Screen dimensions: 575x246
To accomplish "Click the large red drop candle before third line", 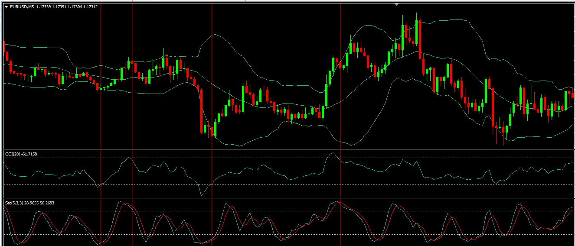I will point(202,110).
